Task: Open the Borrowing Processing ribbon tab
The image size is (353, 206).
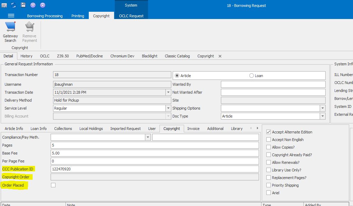Action: coord(45,16)
